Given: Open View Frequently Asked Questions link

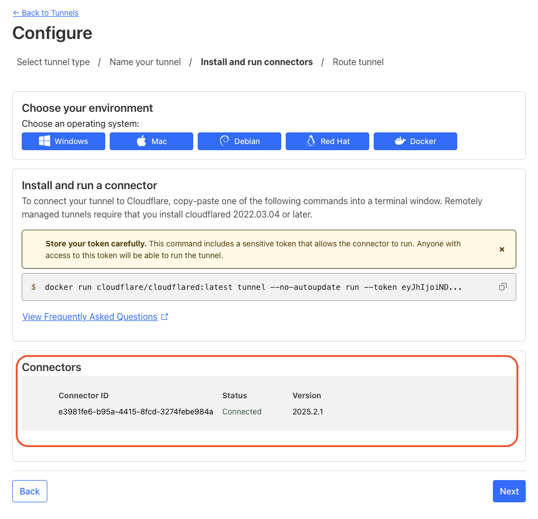Looking at the screenshot, I should click(90, 317).
